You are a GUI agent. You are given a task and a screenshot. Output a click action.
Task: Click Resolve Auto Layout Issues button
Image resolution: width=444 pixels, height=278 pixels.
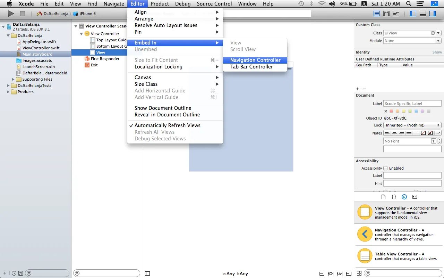[x=340, y=273]
